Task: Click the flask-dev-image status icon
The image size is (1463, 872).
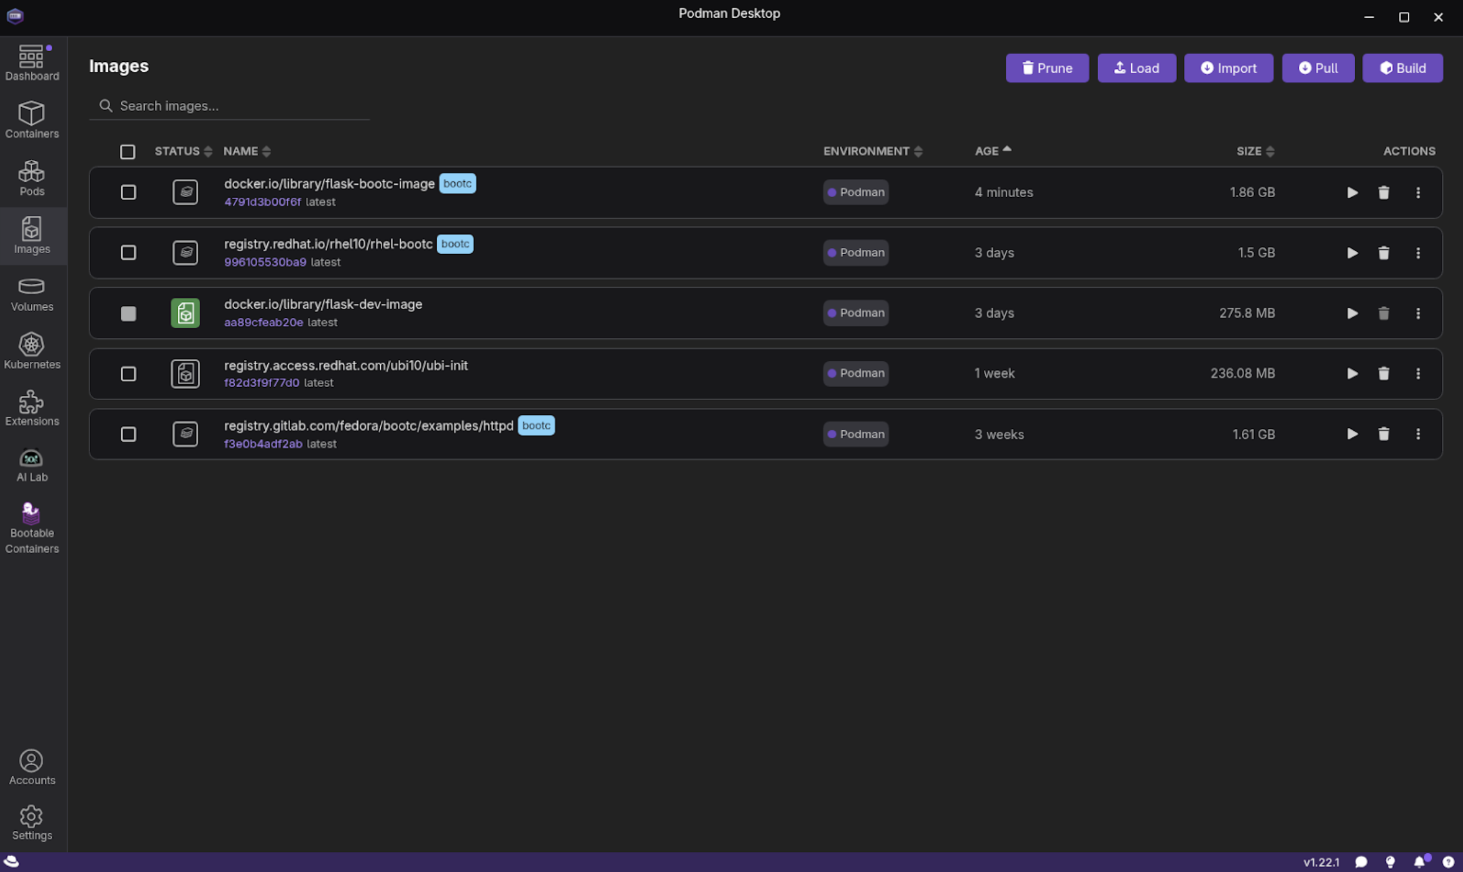Action: pyautogui.click(x=185, y=313)
